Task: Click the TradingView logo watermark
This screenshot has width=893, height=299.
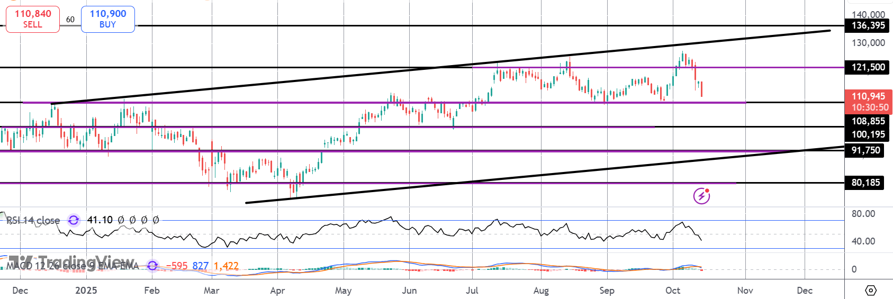Action: 71,262
